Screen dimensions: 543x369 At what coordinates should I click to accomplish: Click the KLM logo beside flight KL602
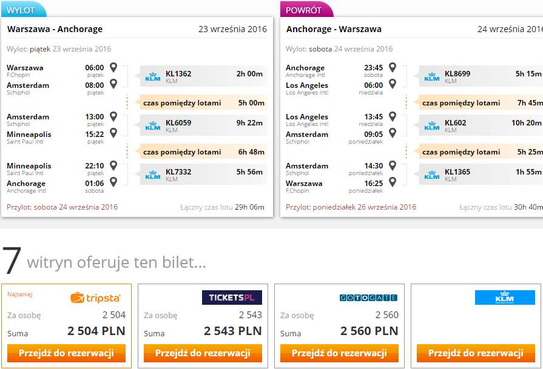[432, 125]
